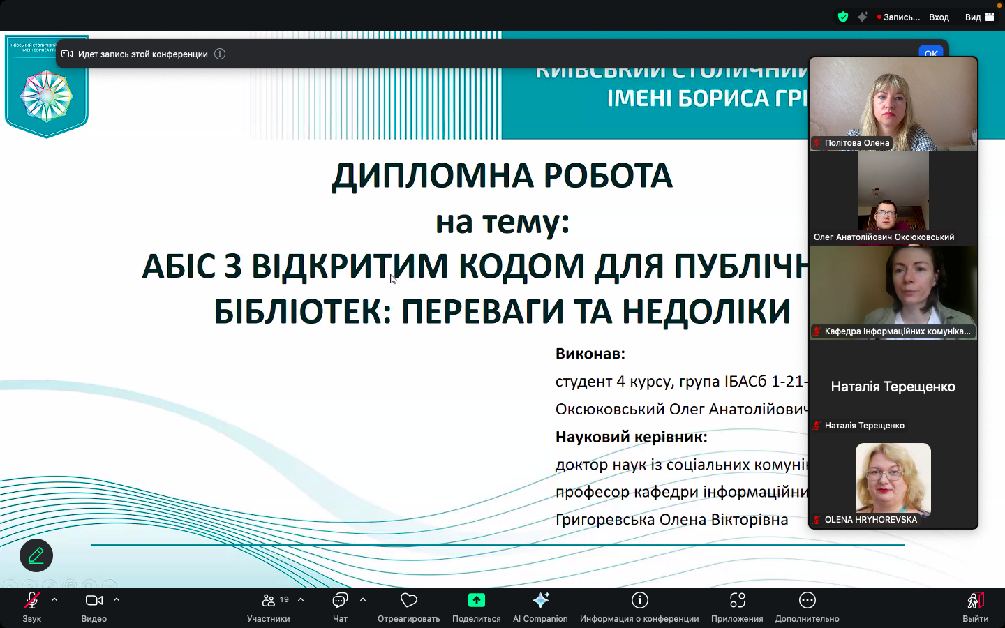Viewport: 1005px width, 628px height.
Task: Open AI Companion from the bottom toolbar
Action: tap(540, 601)
